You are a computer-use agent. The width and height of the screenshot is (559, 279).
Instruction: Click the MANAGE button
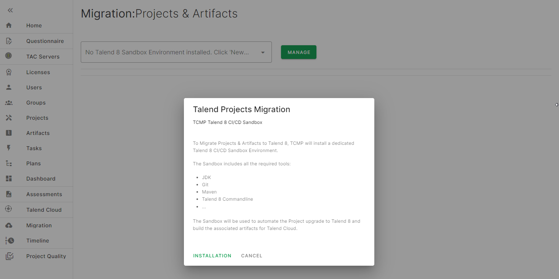(x=299, y=52)
